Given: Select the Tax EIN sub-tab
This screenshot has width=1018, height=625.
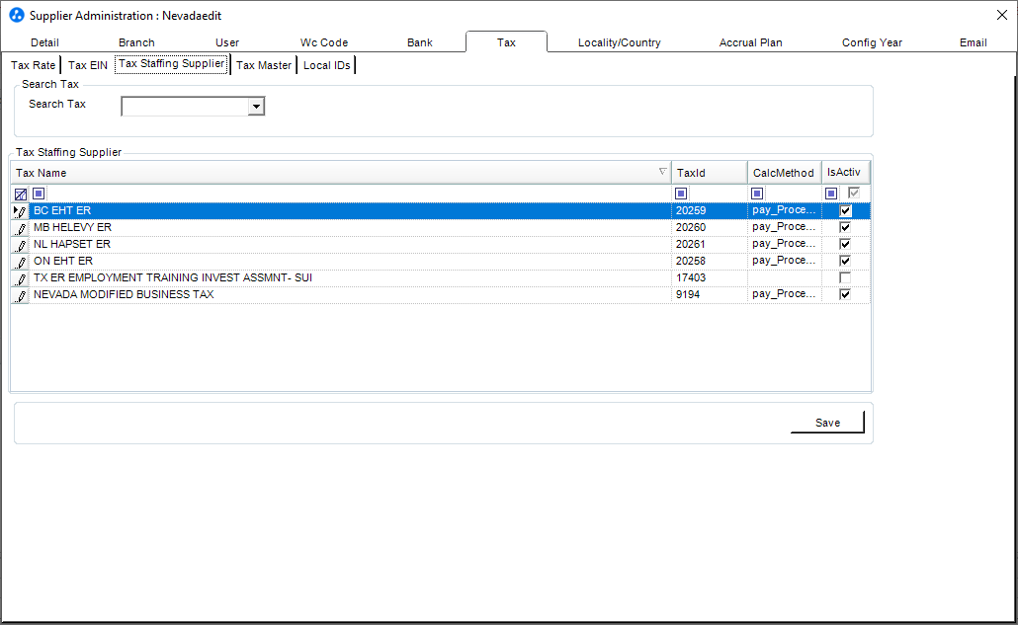Looking at the screenshot, I should [x=88, y=65].
